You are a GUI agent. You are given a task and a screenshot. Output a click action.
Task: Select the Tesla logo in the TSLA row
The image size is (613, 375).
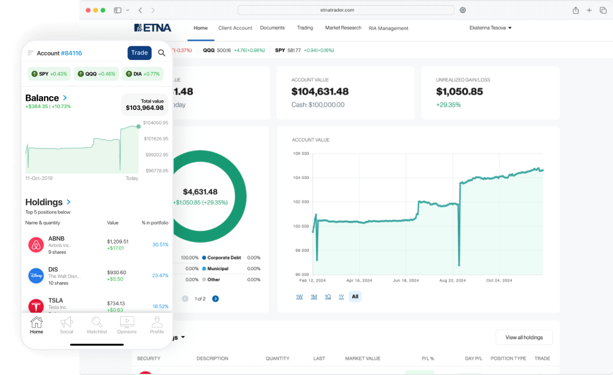pos(36,306)
